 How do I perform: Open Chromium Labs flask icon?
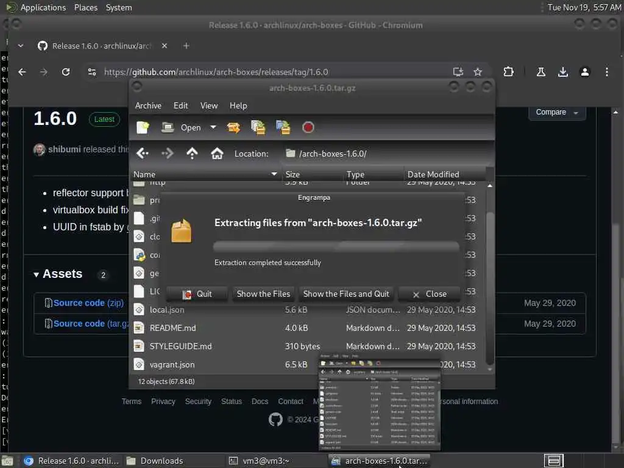click(x=541, y=72)
